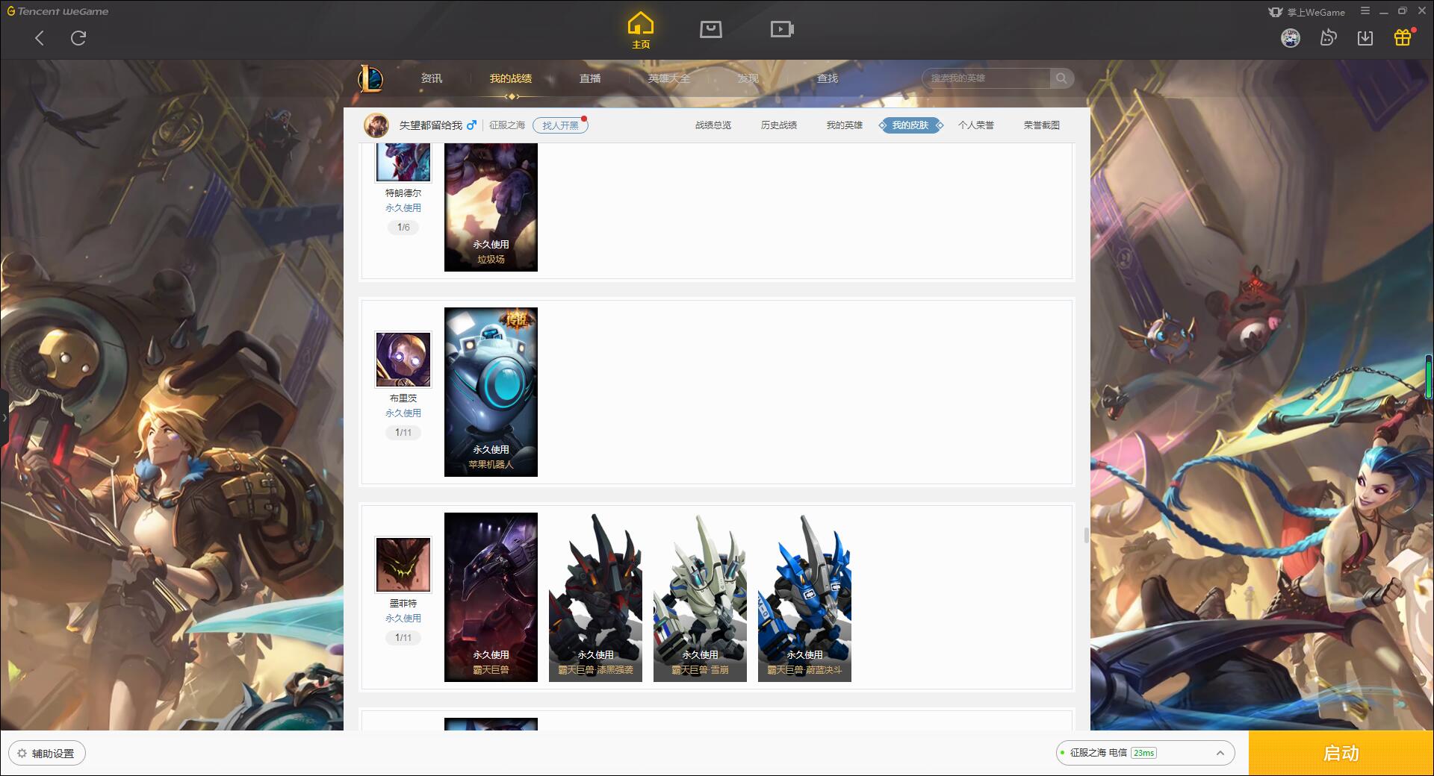Image resolution: width=1434 pixels, height=776 pixels.
Task: Click the 墨菲特 champion name
Action: pos(403,604)
